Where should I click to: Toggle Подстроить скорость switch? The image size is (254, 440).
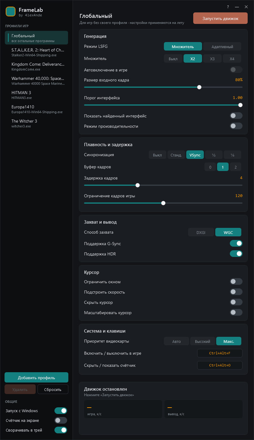[236, 292]
